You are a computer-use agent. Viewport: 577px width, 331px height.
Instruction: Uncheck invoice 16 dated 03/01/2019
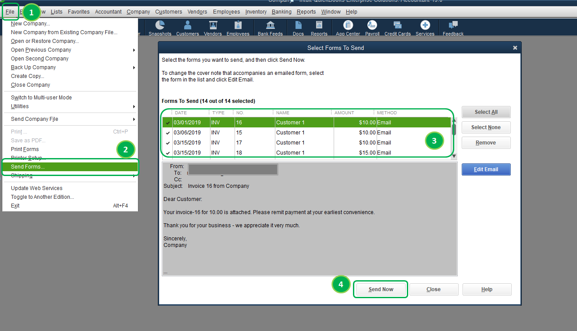167,123
